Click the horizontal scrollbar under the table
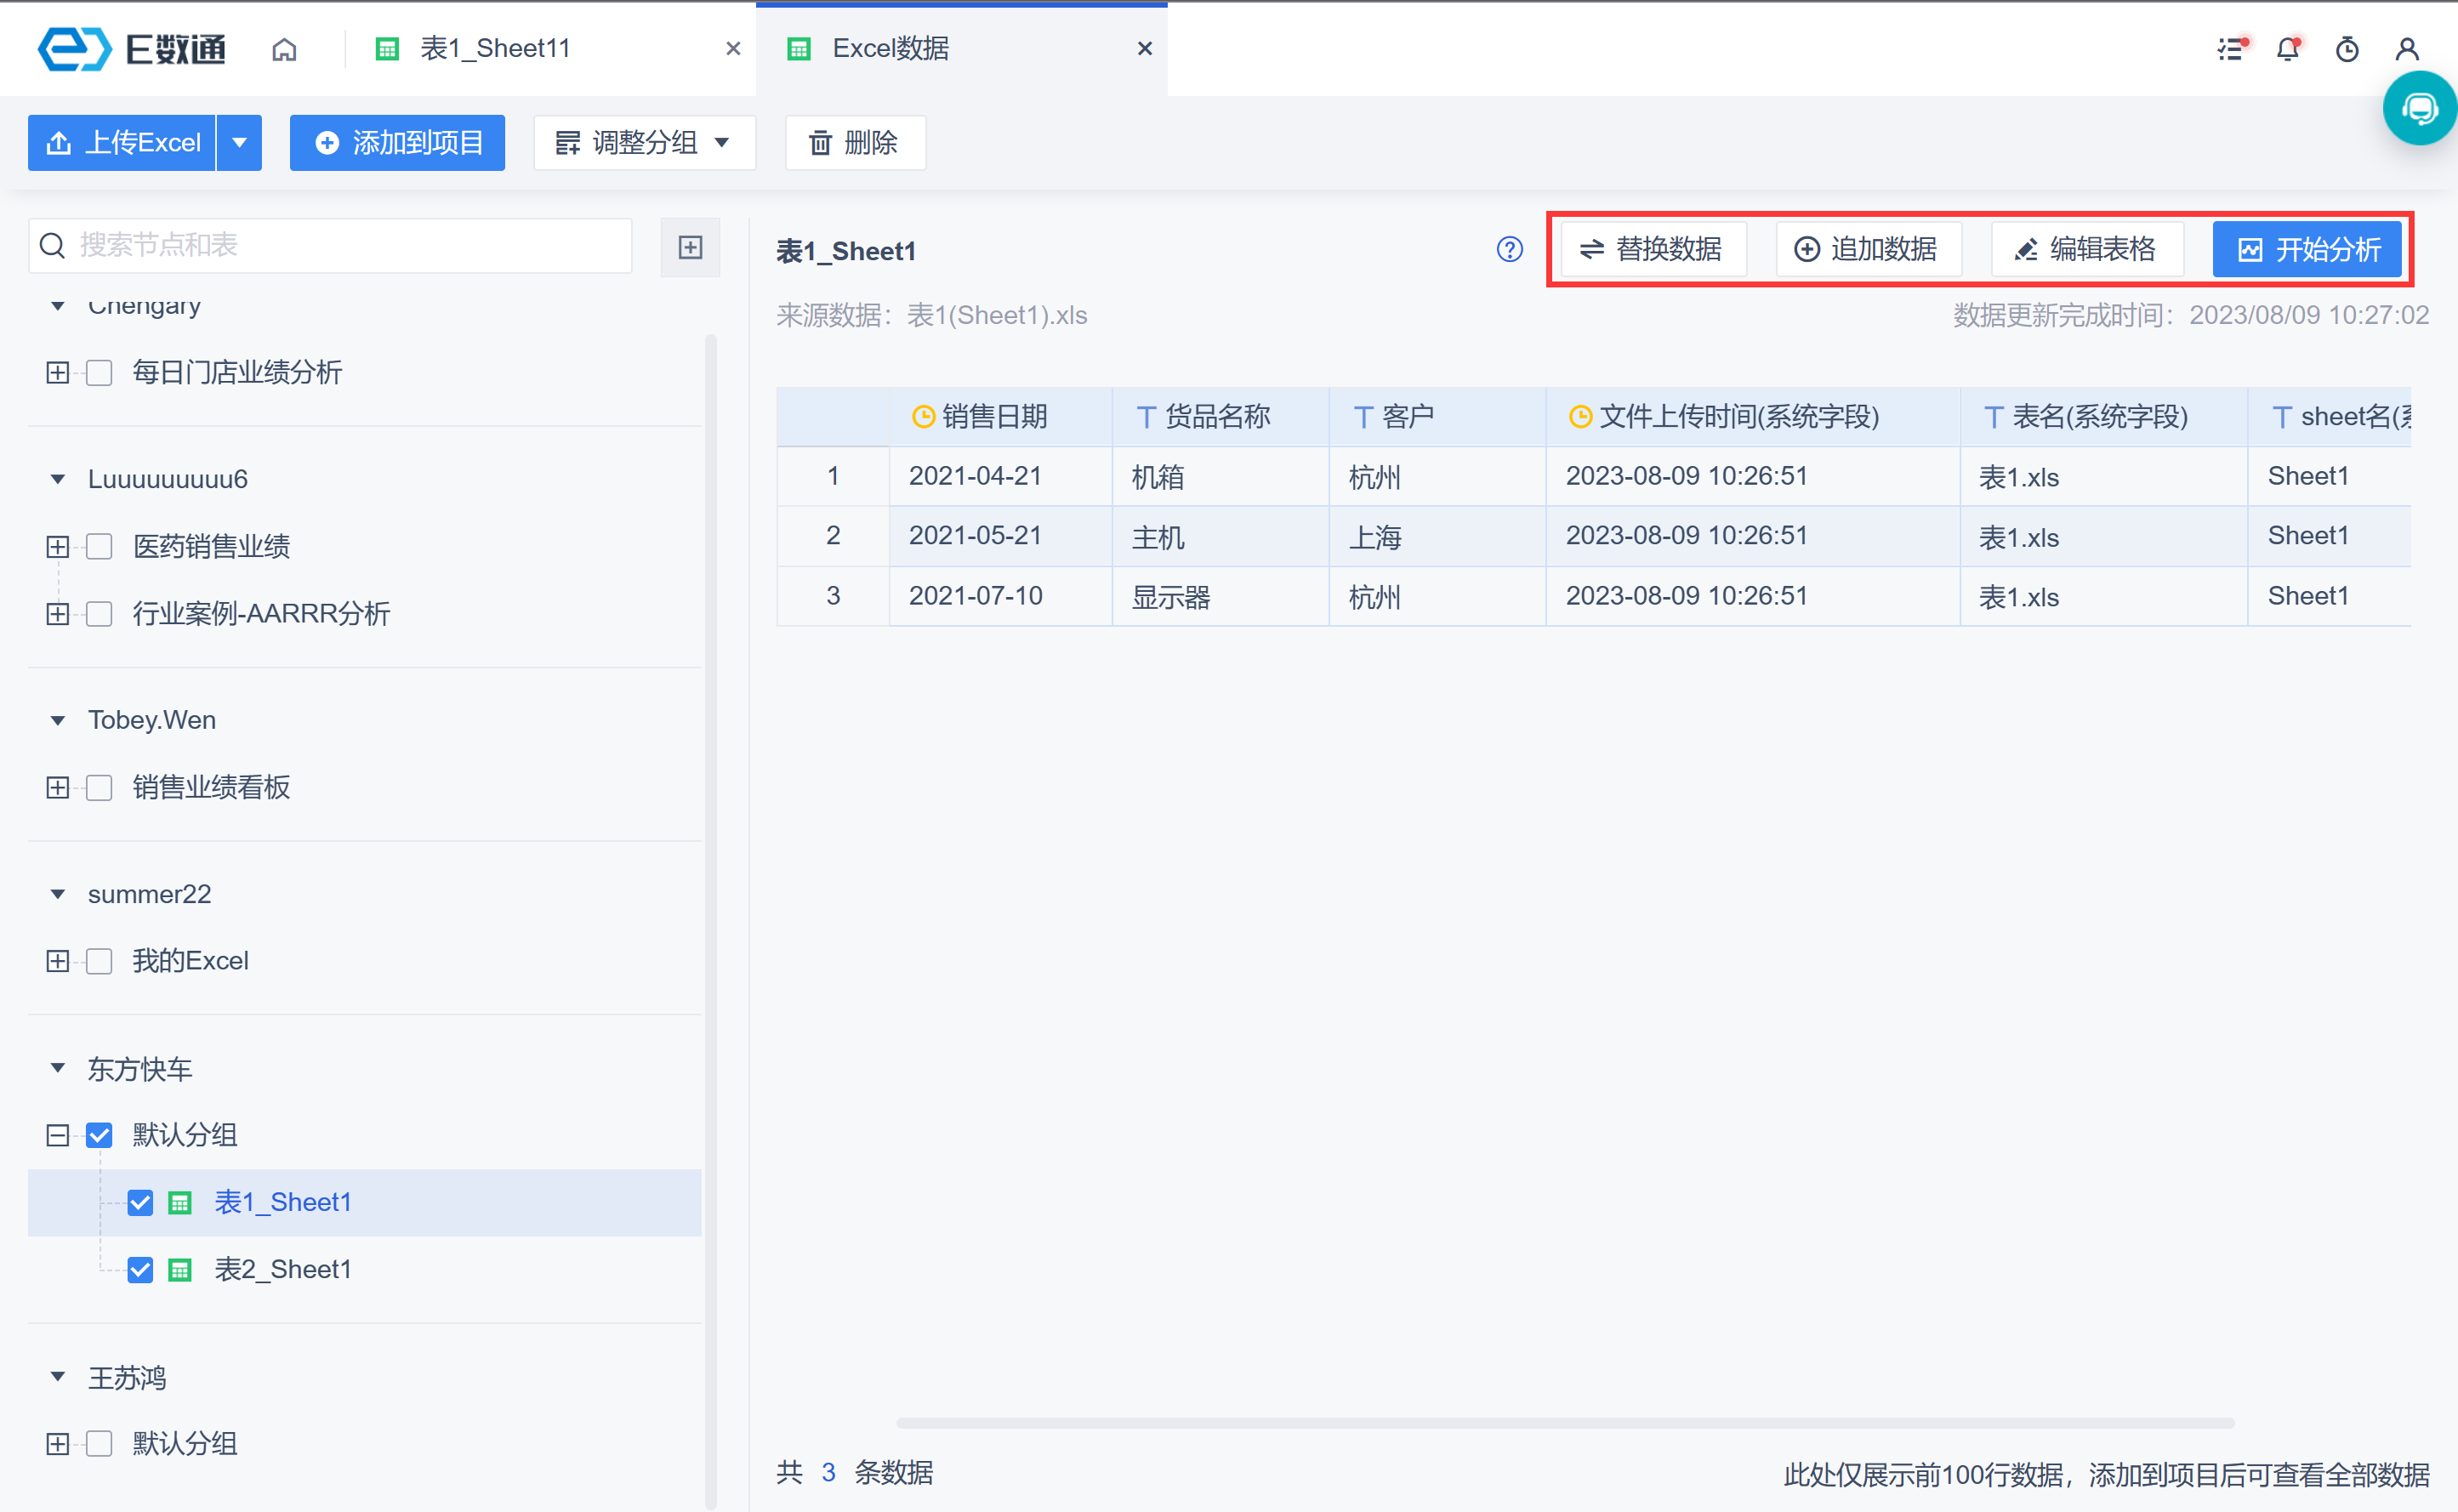The height and width of the screenshot is (1512, 2458). (x=1564, y=1422)
